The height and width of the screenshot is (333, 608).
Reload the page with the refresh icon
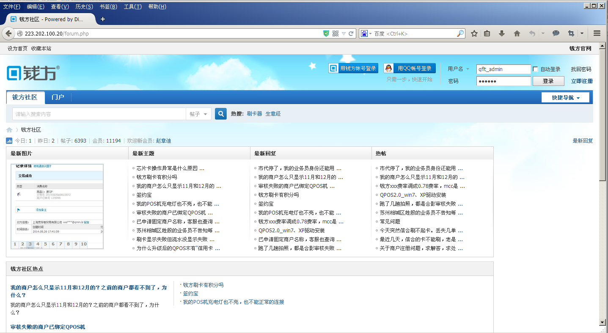click(x=351, y=33)
